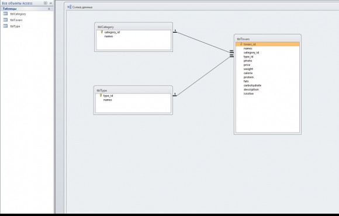Select the carbohydrate field in tblTovars

[252, 85]
